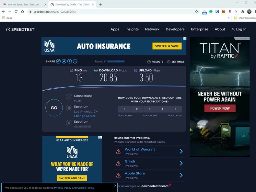Open more share options ellipsis icon
Viewport: 256px width, 192px height.
[75, 61]
